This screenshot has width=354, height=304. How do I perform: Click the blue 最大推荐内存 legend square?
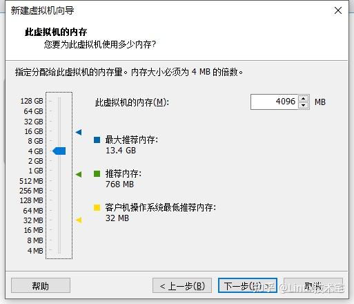click(x=97, y=140)
